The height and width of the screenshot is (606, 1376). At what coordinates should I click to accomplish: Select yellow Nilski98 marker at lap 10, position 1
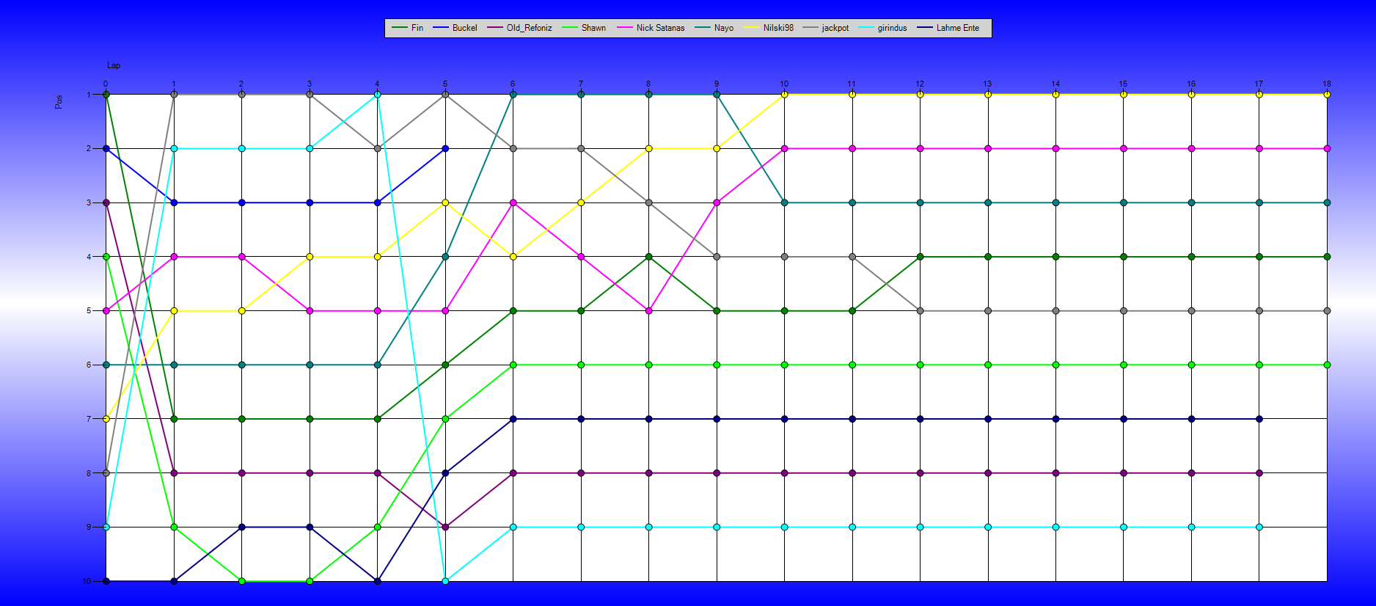(785, 95)
